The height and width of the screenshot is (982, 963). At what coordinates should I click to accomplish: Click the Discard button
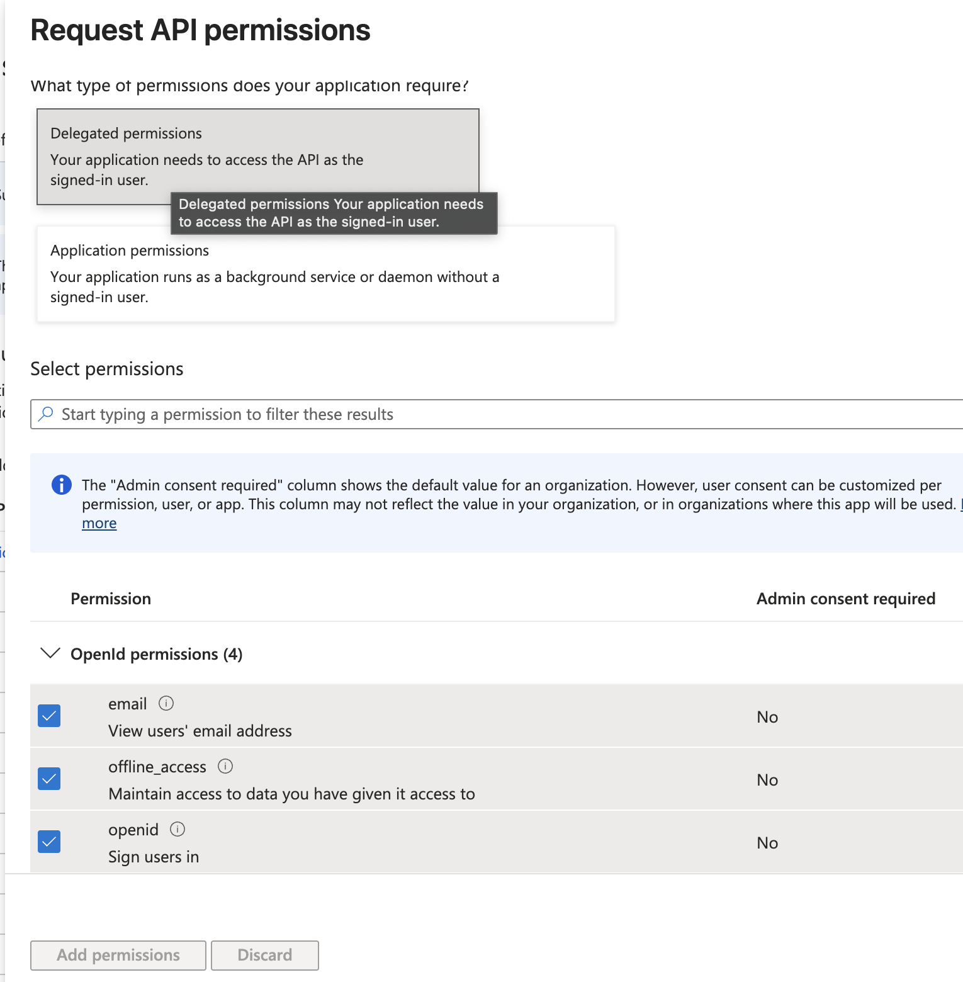265,955
